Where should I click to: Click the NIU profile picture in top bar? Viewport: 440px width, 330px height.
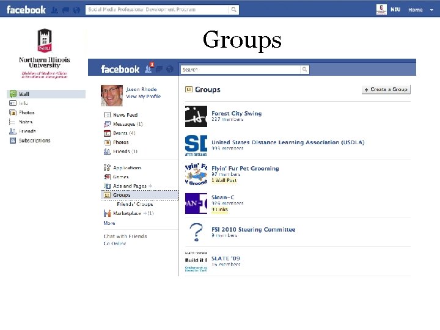(381, 10)
